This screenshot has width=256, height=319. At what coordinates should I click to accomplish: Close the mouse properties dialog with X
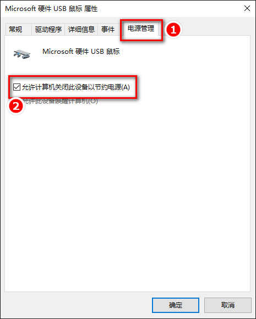247,9
